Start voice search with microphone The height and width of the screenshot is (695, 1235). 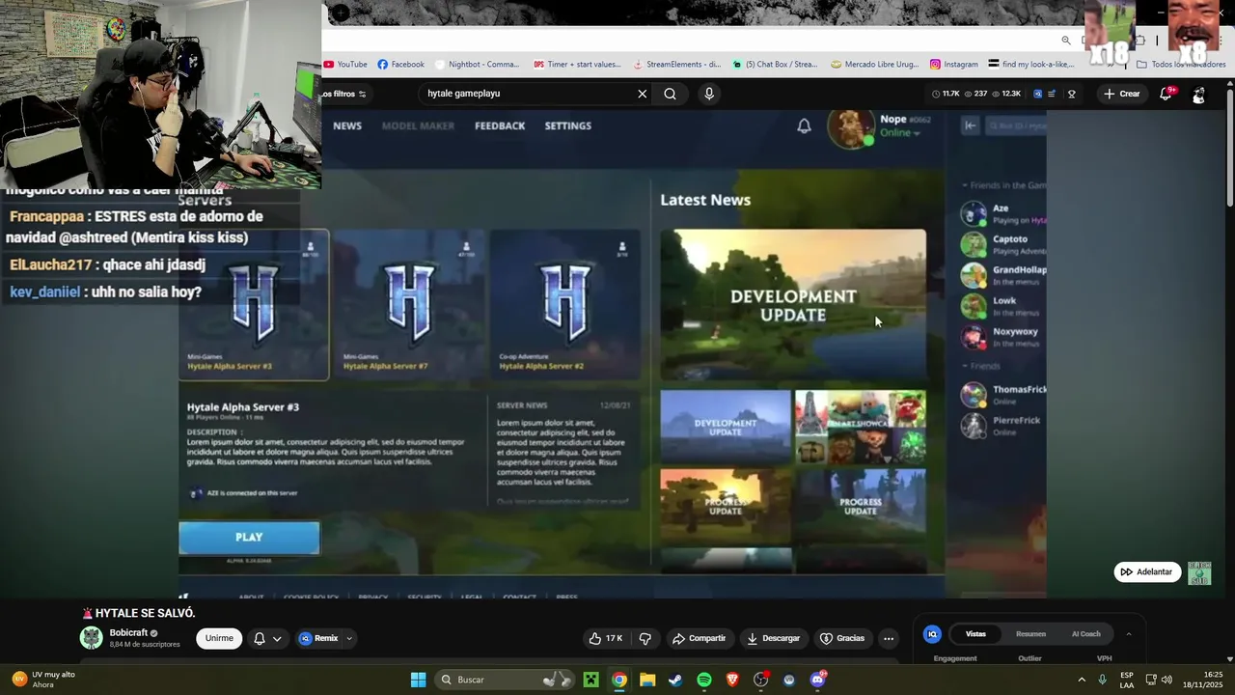pos(709,94)
